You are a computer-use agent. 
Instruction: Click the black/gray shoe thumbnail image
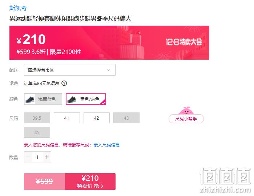tap(72, 99)
